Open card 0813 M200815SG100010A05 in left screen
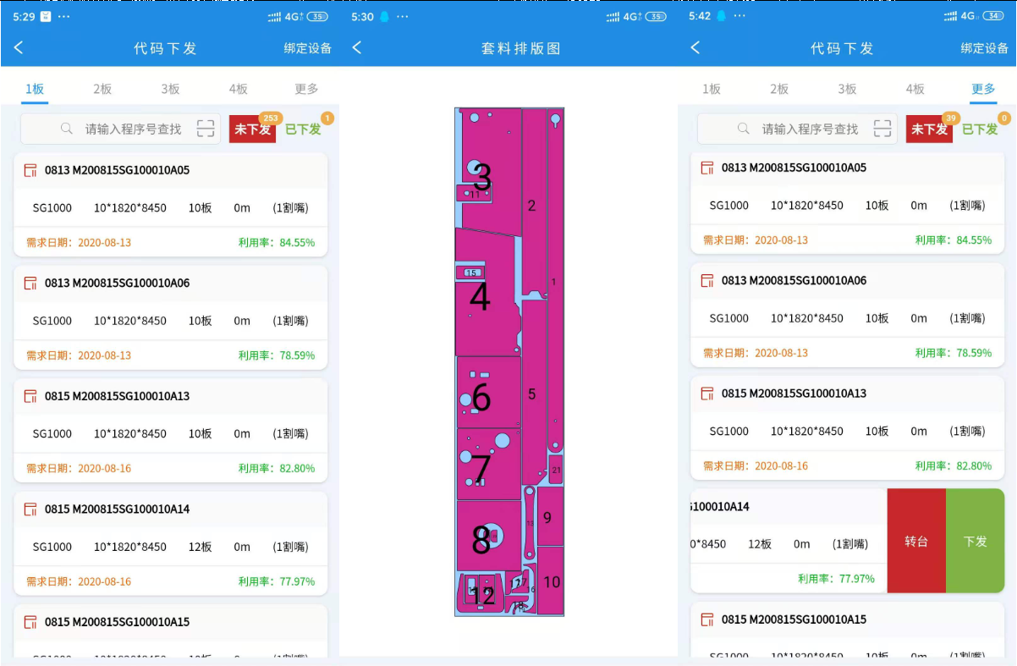This screenshot has width=1017, height=666. point(170,204)
